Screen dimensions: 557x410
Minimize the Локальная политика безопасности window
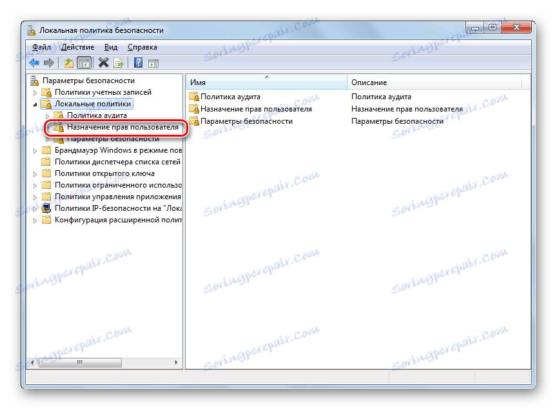(474, 28)
